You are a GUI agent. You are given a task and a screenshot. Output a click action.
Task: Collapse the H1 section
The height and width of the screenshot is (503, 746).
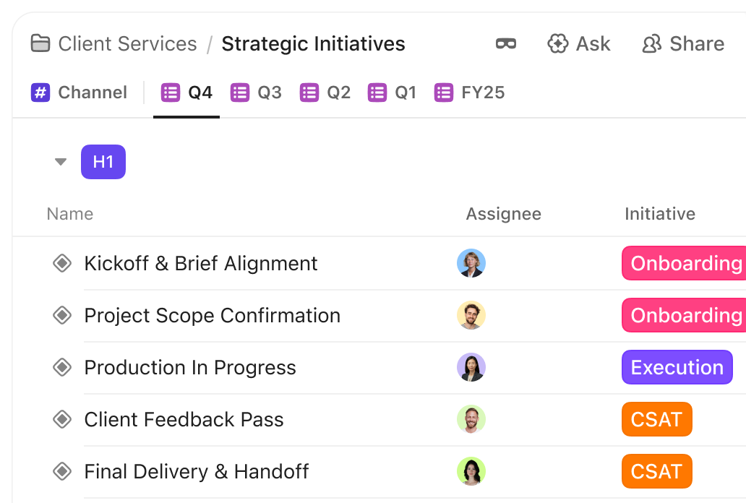pos(61,162)
